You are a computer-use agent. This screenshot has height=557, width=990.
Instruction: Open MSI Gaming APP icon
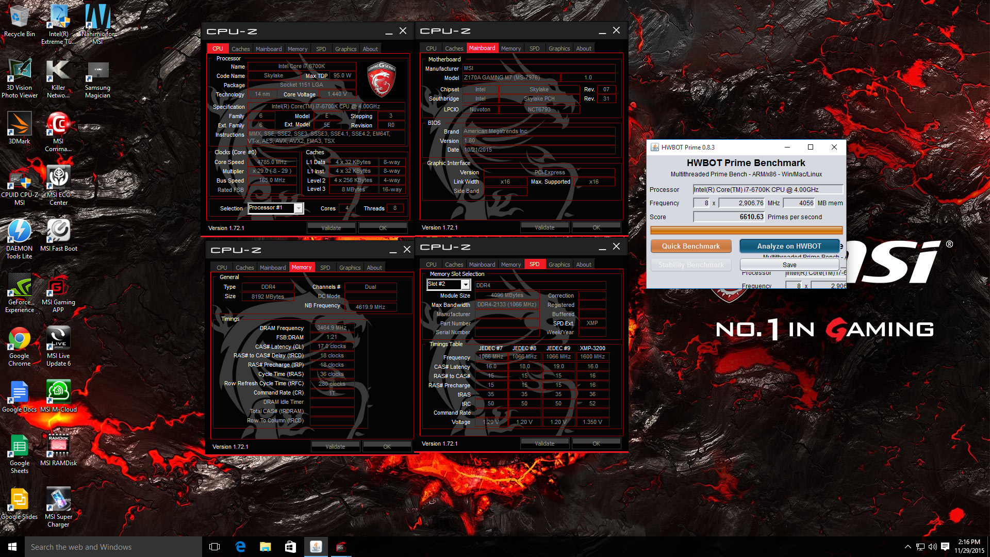58,292
